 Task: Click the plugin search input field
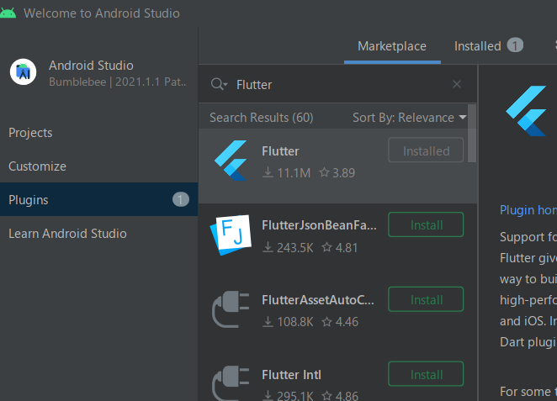[x=337, y=84]
